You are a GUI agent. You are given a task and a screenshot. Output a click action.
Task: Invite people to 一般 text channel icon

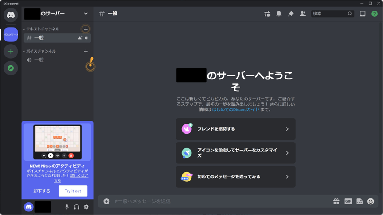coord(80,38)
